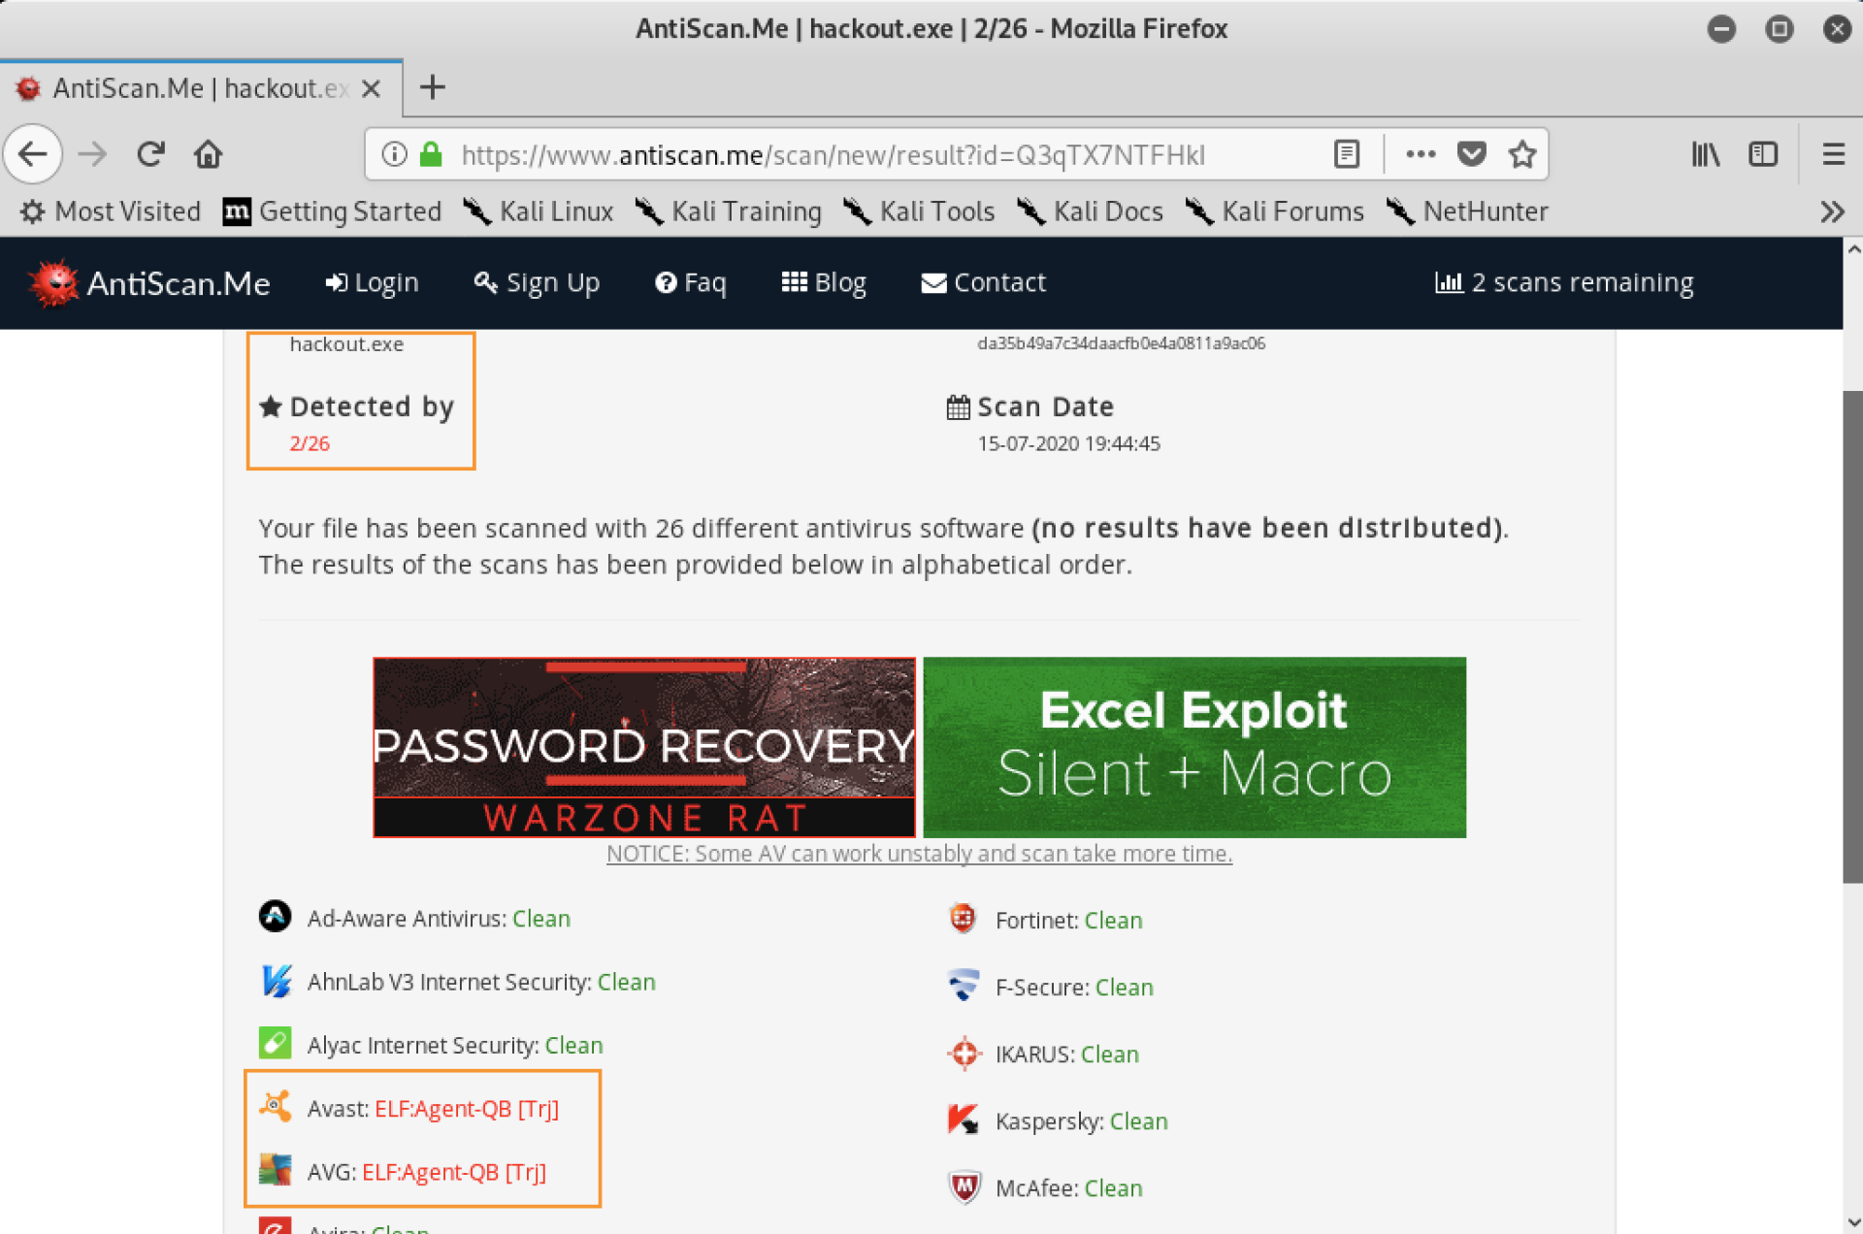This screenshot has width=1863, height=1234.
Task: Open the Firefox hamburger menu
Action: coord(1833,154)
